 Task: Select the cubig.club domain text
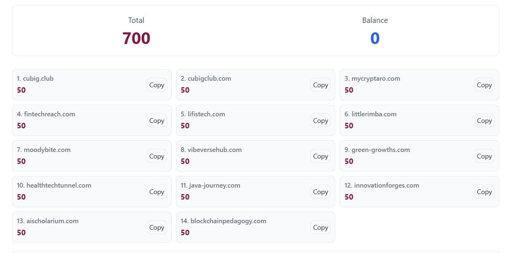38,79
